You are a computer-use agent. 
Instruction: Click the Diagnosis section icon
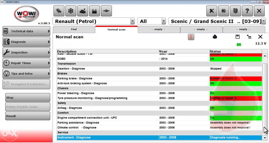(6, 41)
